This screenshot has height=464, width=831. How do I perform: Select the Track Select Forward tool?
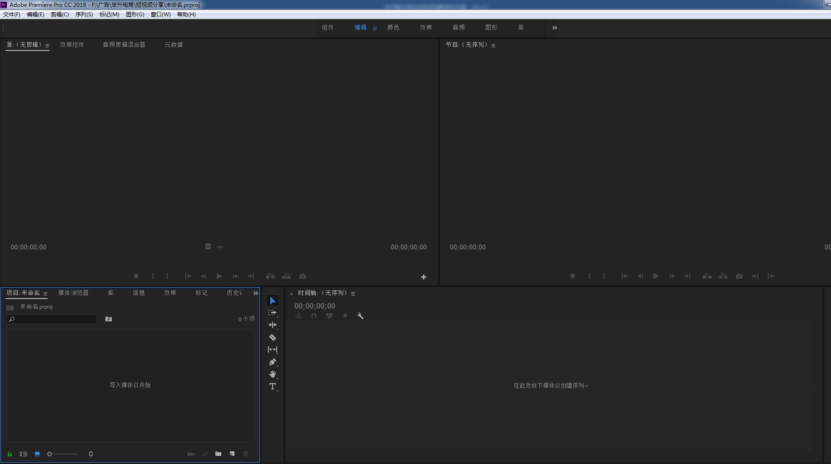click(x=273, y=313)
